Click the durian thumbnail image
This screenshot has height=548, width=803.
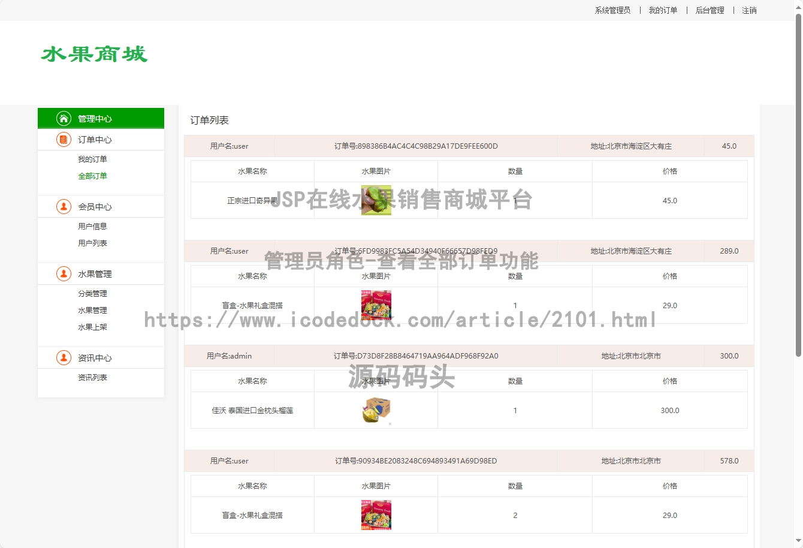[x=376, y=410]
